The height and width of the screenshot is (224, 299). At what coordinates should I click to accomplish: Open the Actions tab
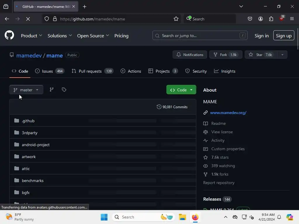131,71
